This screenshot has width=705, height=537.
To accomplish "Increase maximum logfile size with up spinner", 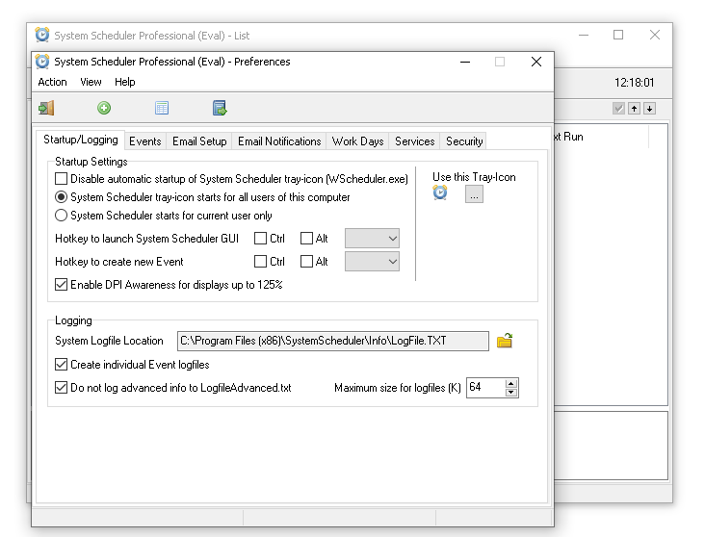I will click(x=510, y=383).
